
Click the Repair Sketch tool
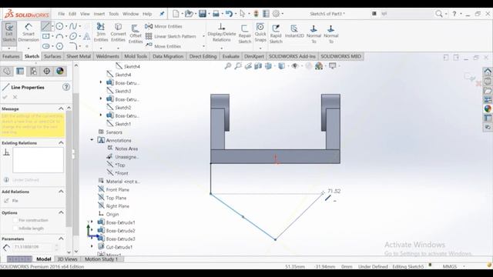tap(245, 34)
